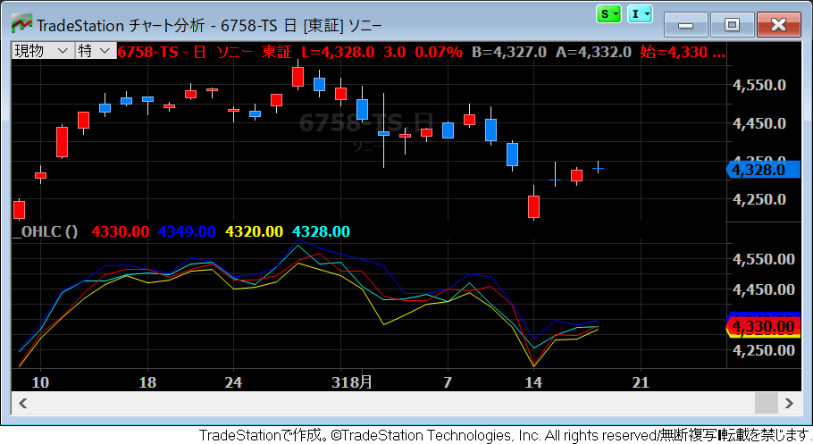Click the TradeStation chart icon in title bar

pos(21,22)
